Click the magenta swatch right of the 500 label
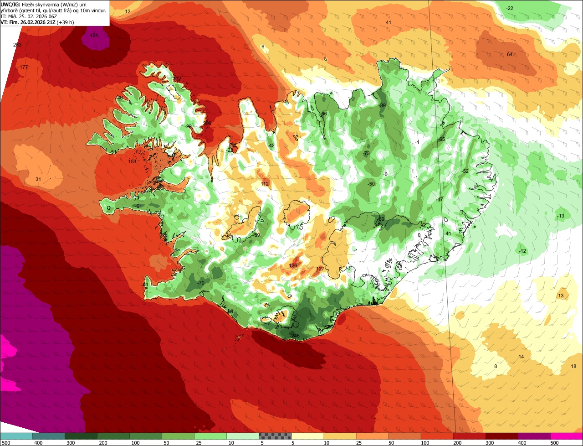 pyautogui.click(x=567, y=436)
